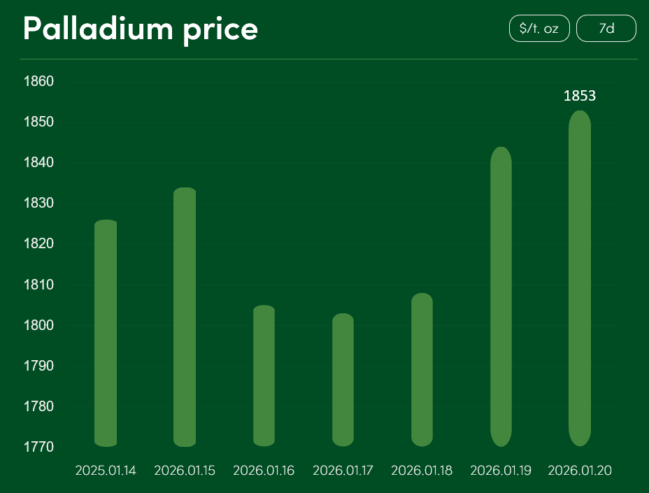Select the bar for 2026.01.16
The height and width of the screenshot is (493, 649).
(264, 376)
